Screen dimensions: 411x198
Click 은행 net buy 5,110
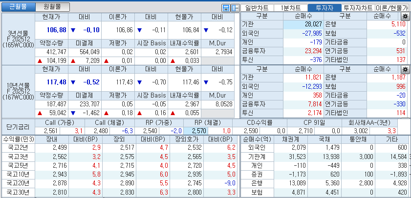[x=398, y=24]
